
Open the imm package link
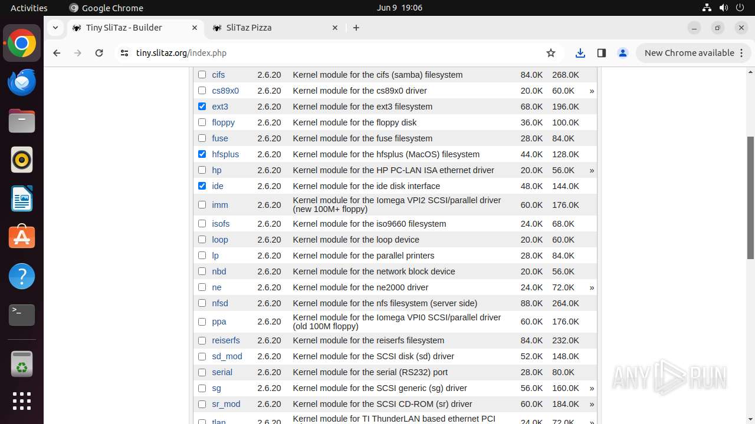click(x=220, y=205)
